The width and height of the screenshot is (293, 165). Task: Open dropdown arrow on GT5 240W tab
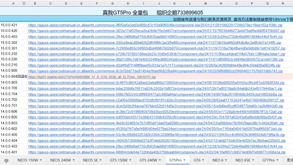coord(160,160)
